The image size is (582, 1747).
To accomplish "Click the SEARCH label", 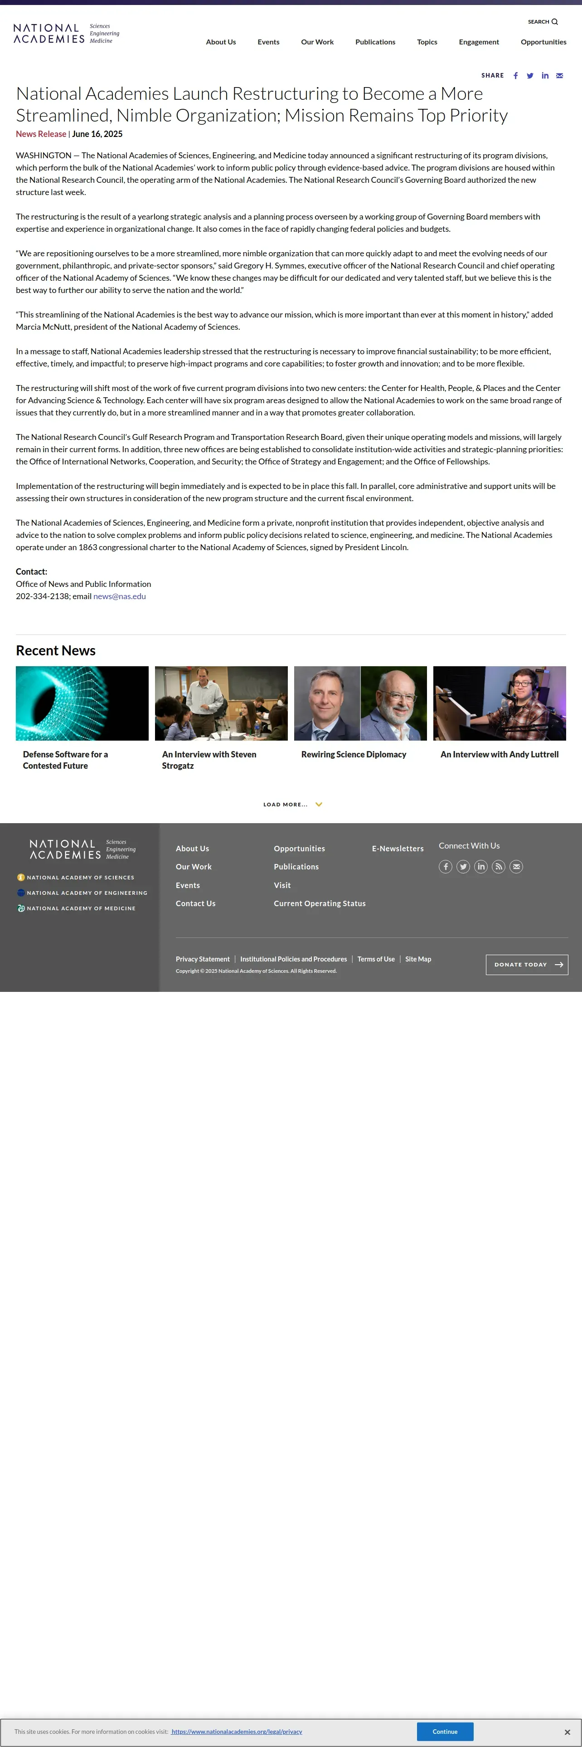I will click(538, 22).
